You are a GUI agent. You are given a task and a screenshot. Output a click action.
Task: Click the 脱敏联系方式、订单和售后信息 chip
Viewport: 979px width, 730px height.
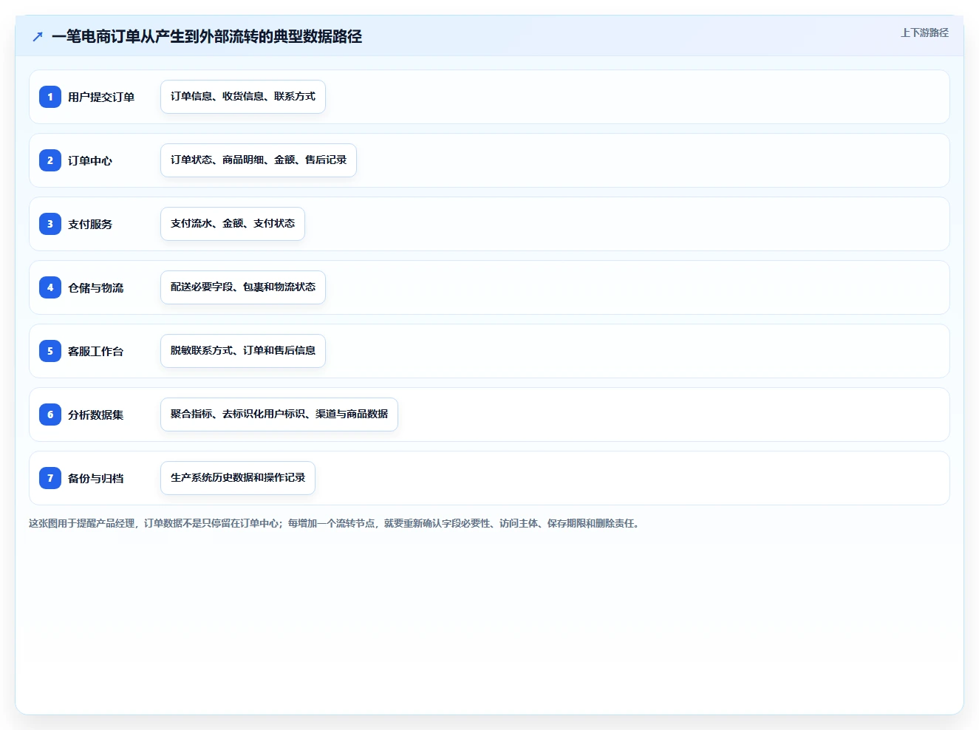tap(243, 351)
